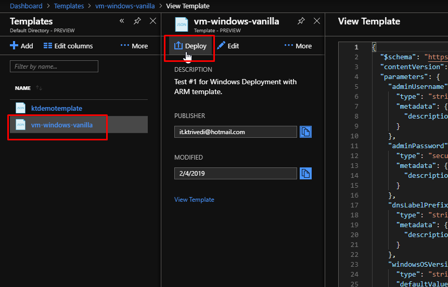This screenshot has height=287, width=448.
Task: Pin the Templates blade to dashboard
Action: (137, 21)
